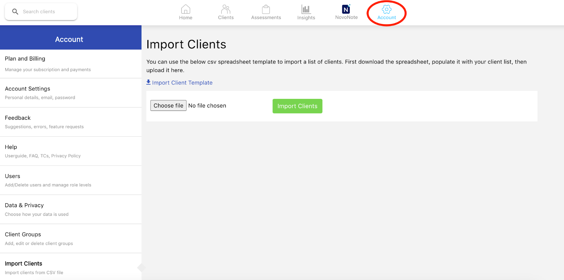Screen dimensions: 564x280
Task: Open Plan and Billing section
Action: 70,64
